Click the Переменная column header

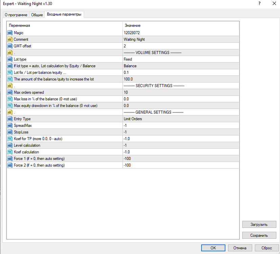65,25
